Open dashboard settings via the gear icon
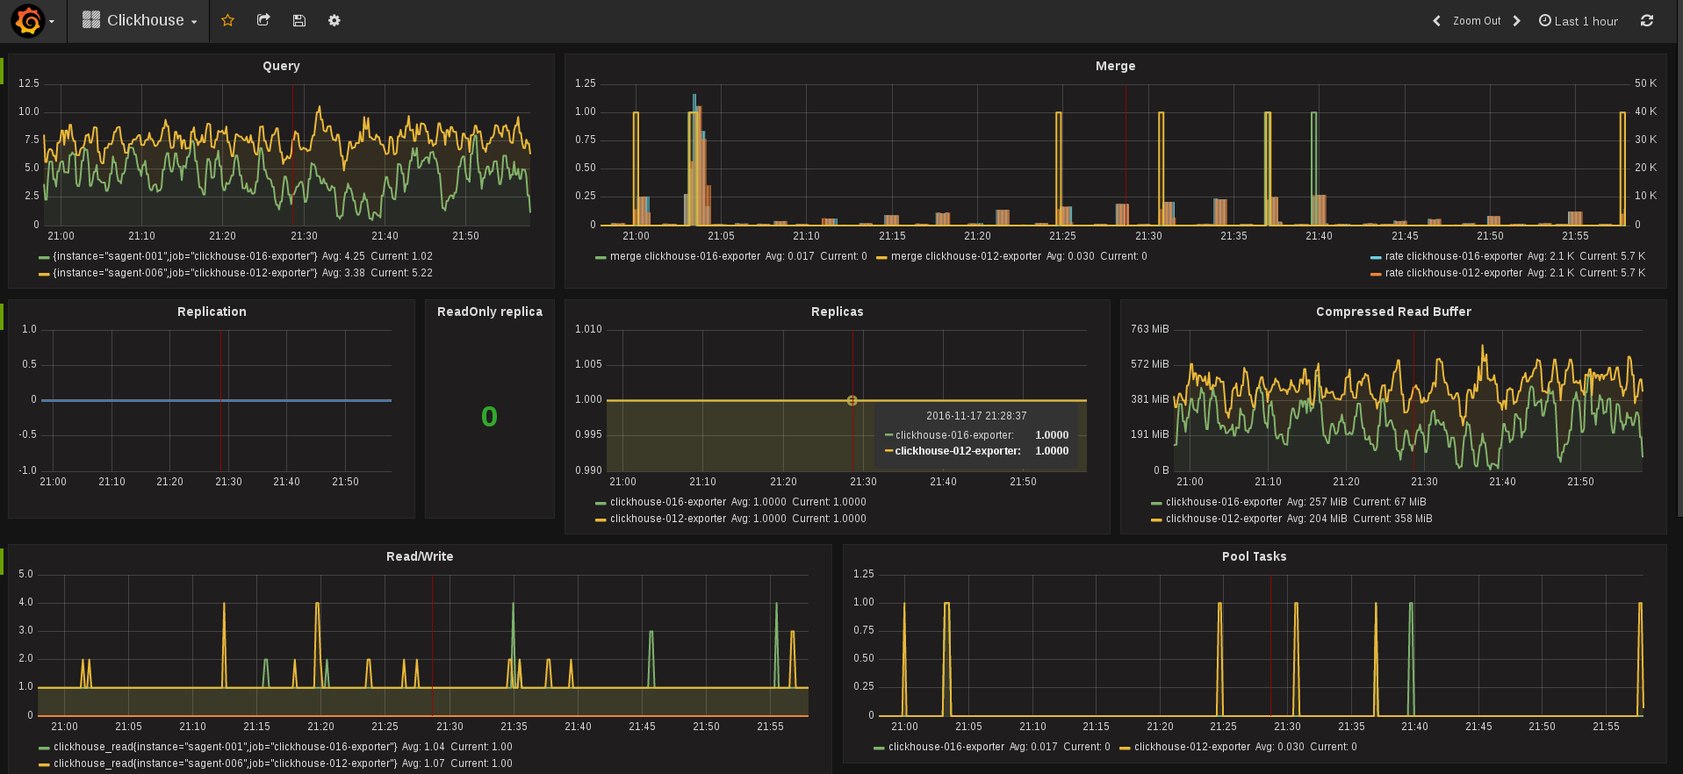This screenshot has height=774, width=1683. (x=334, y=20)
